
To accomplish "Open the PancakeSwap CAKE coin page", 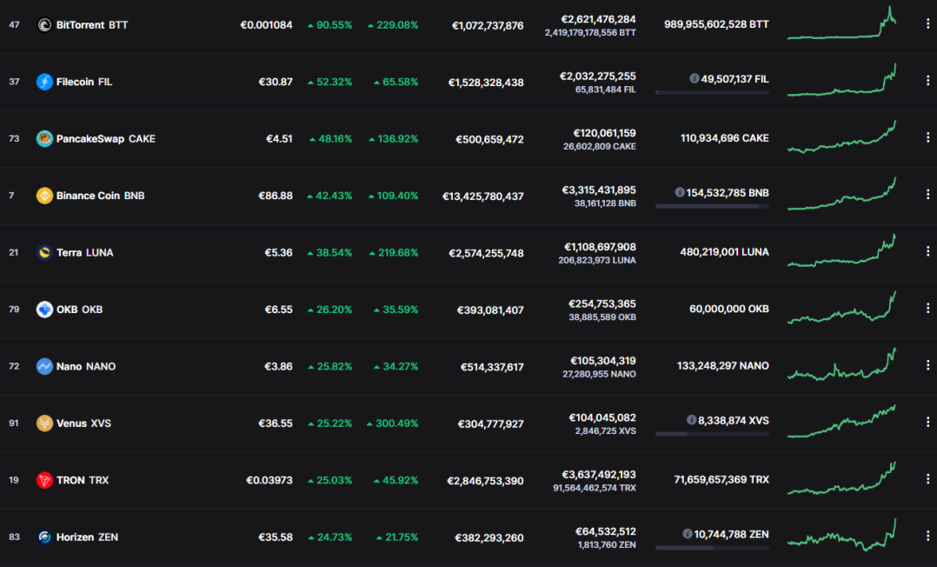I will click(106, 139).
